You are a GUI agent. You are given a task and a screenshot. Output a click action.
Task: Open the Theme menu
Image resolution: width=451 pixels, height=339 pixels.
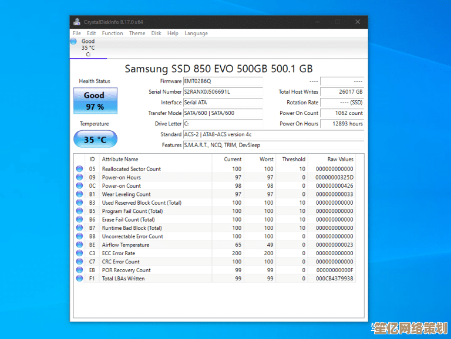pyautogui.click(x=137, y=33)
